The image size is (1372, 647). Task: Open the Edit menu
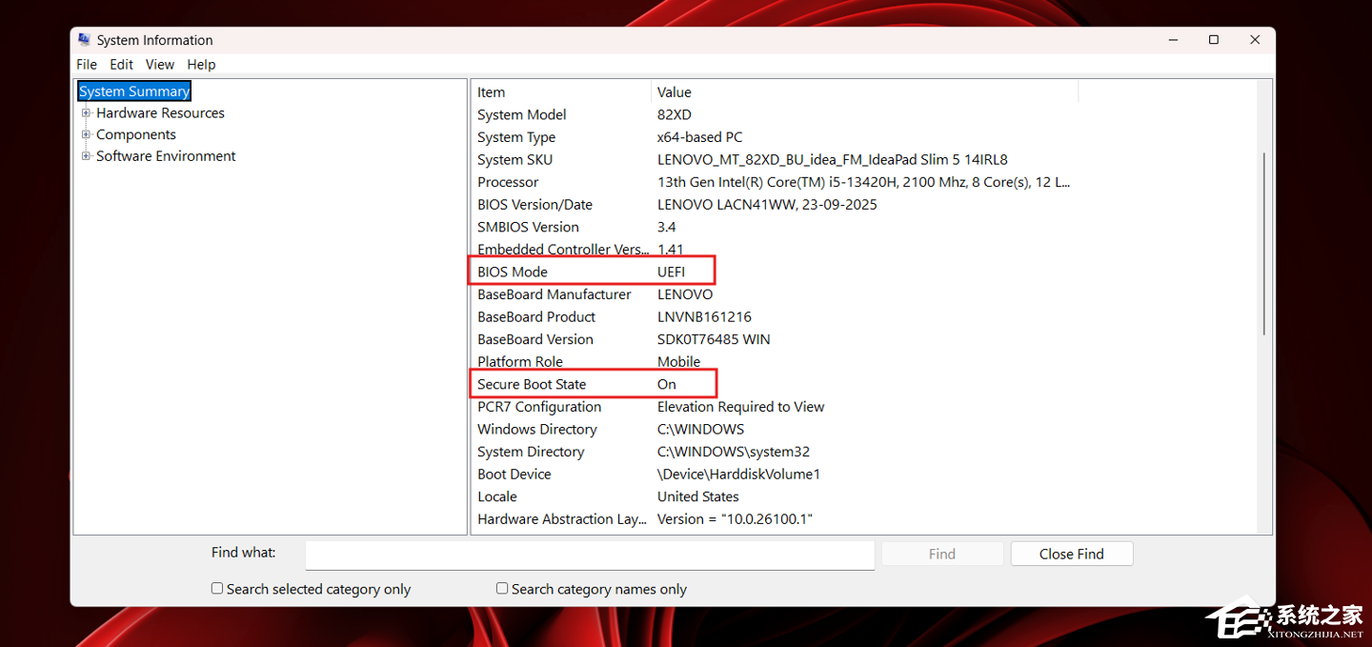pyautogui.click(x=121, y=65)
